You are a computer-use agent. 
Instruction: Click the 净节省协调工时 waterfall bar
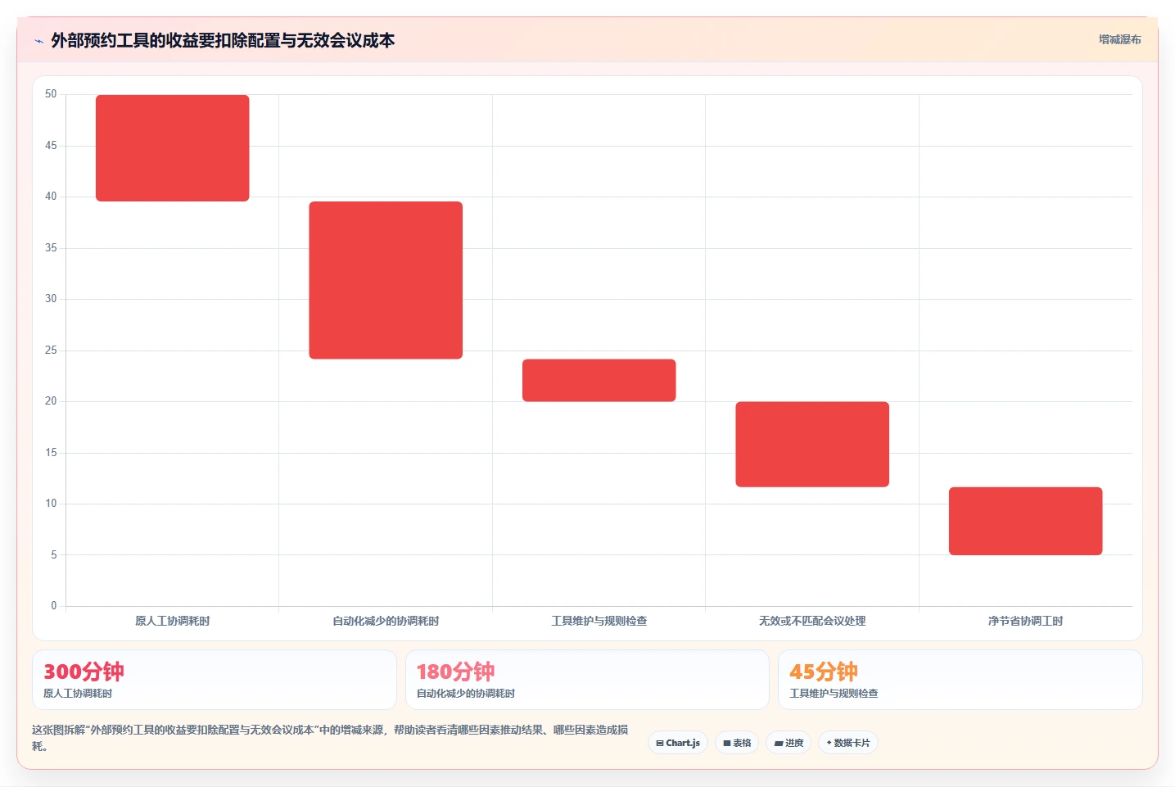[x=1026, y=521]
